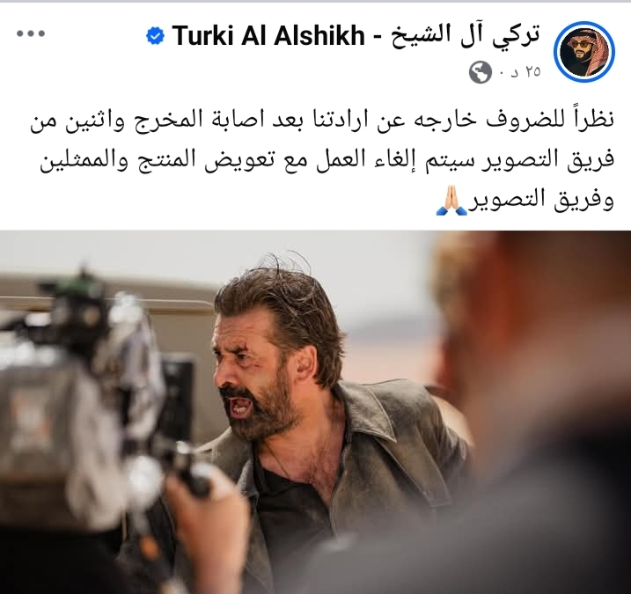
Task: Tap the blue story ring around the avatar
Action: tap(583, 52)
